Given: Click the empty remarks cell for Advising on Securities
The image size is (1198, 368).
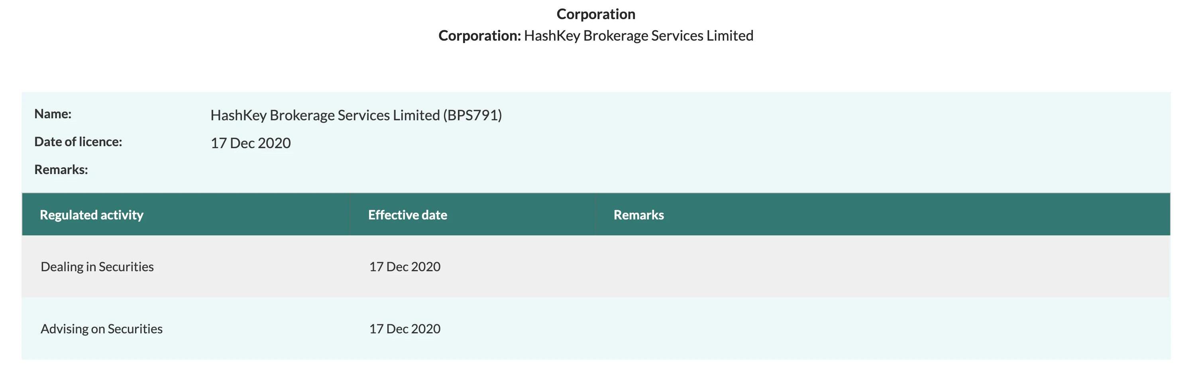Looking at the screenshot, I should coord(883,329).
